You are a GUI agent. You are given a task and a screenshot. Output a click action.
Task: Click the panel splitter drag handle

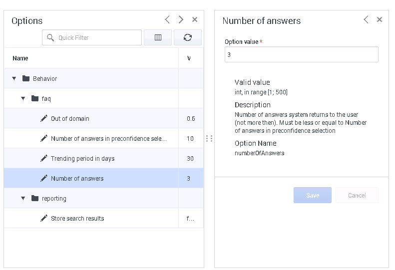(209, 138)
